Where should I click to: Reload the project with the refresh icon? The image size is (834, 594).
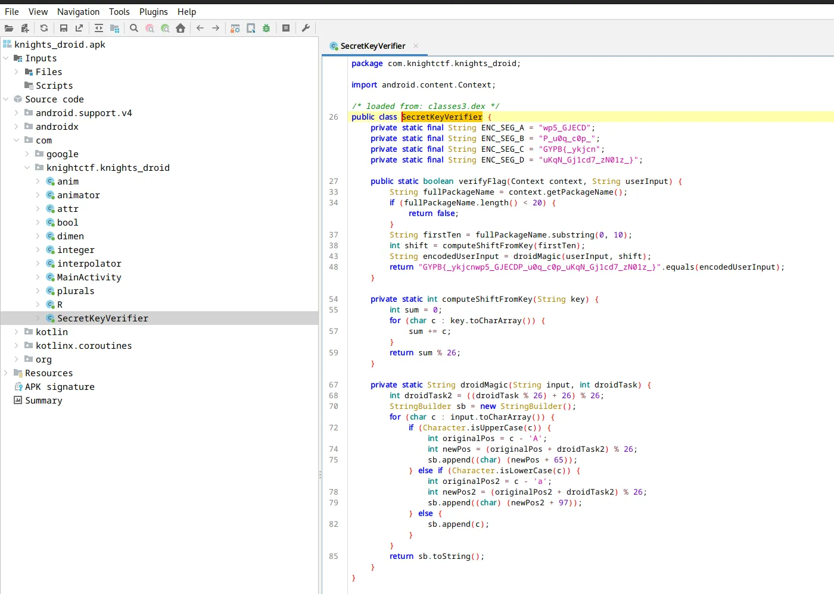coord(44,28)
